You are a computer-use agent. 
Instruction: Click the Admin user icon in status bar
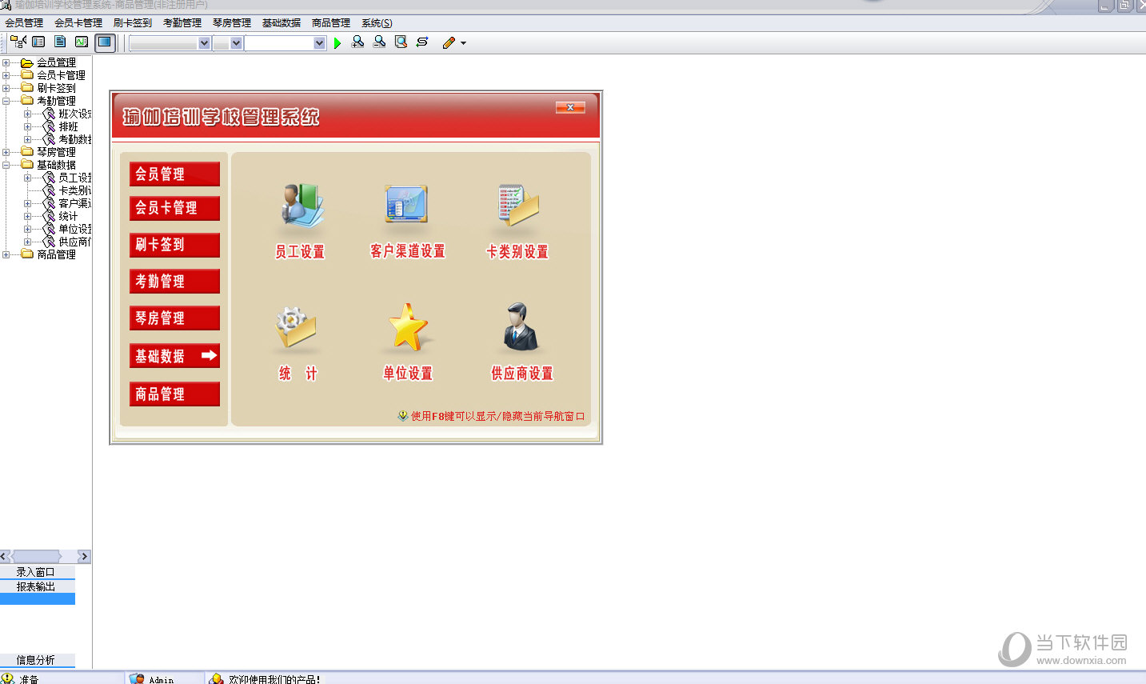pyautogui.click(x=137, y=678)
